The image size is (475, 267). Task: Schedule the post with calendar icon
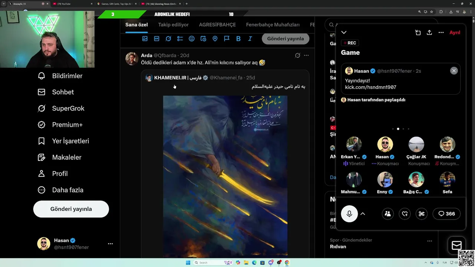(x=203, y=39)
